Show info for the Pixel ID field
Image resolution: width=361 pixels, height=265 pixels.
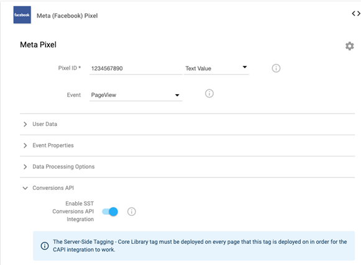[276, 68]
